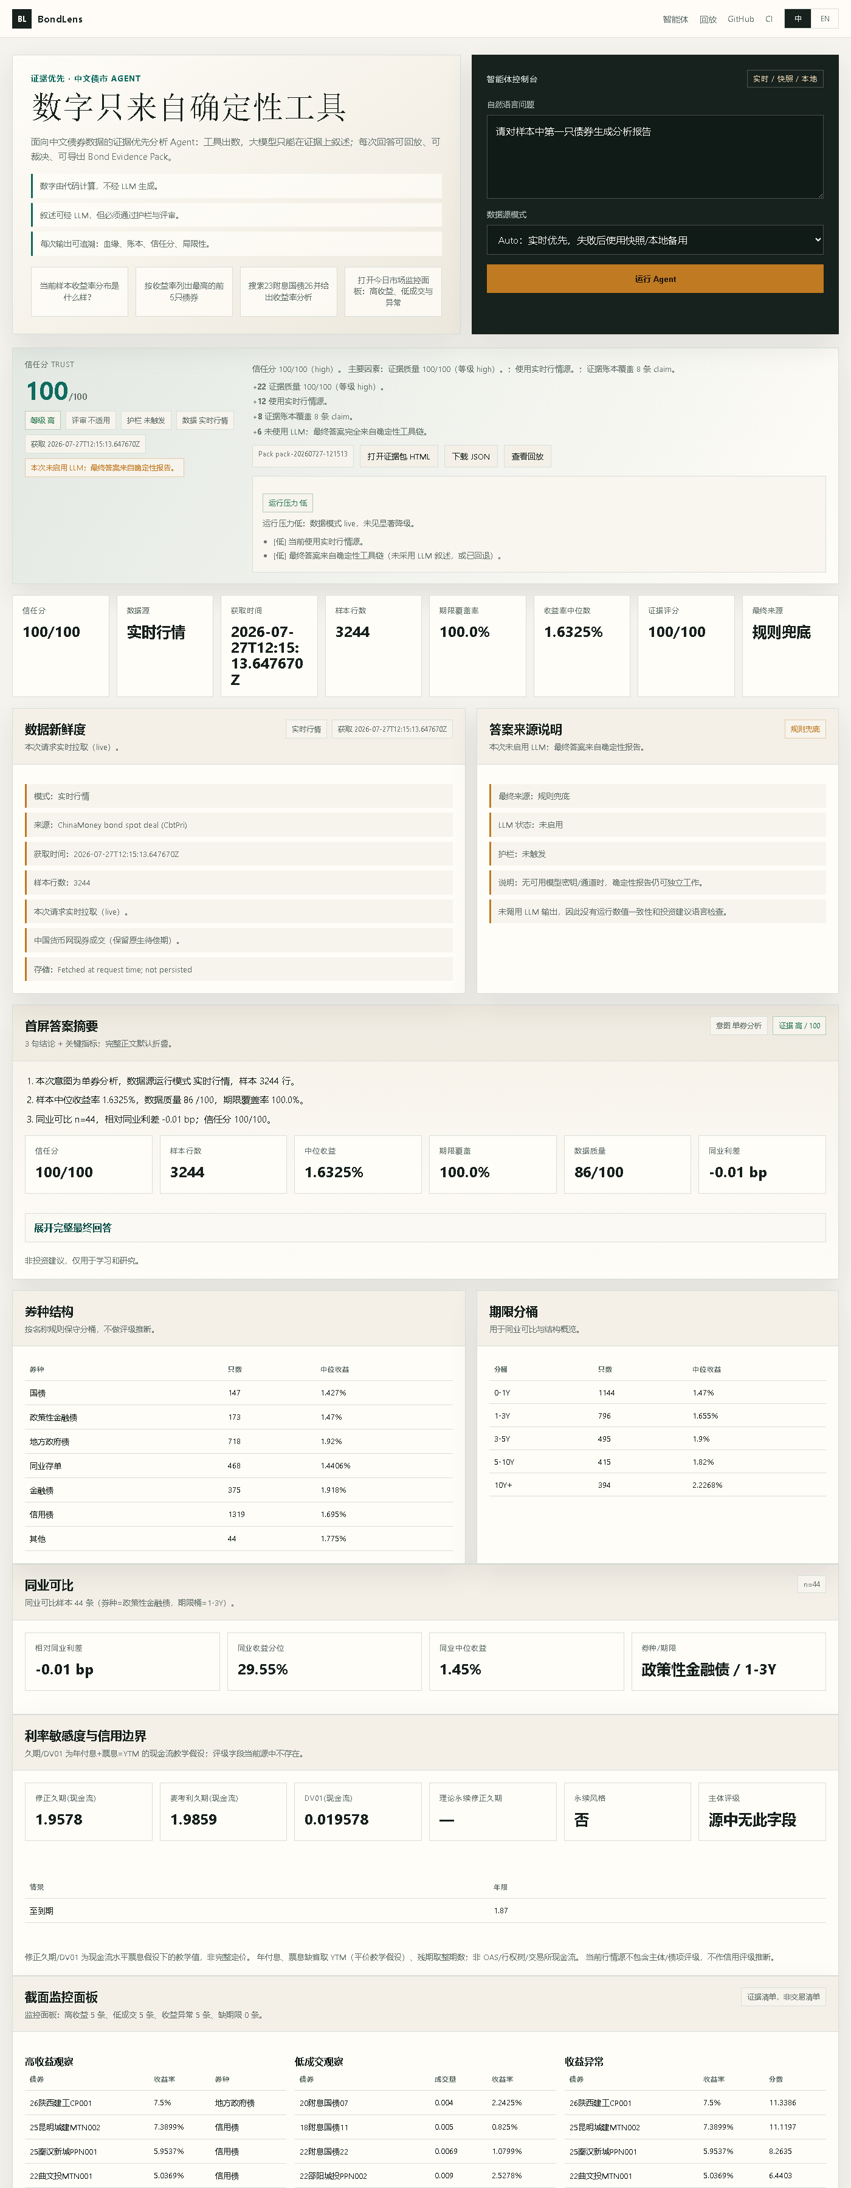
Task: Open the 智能体 nav link
Action: [x=675, y=19]
